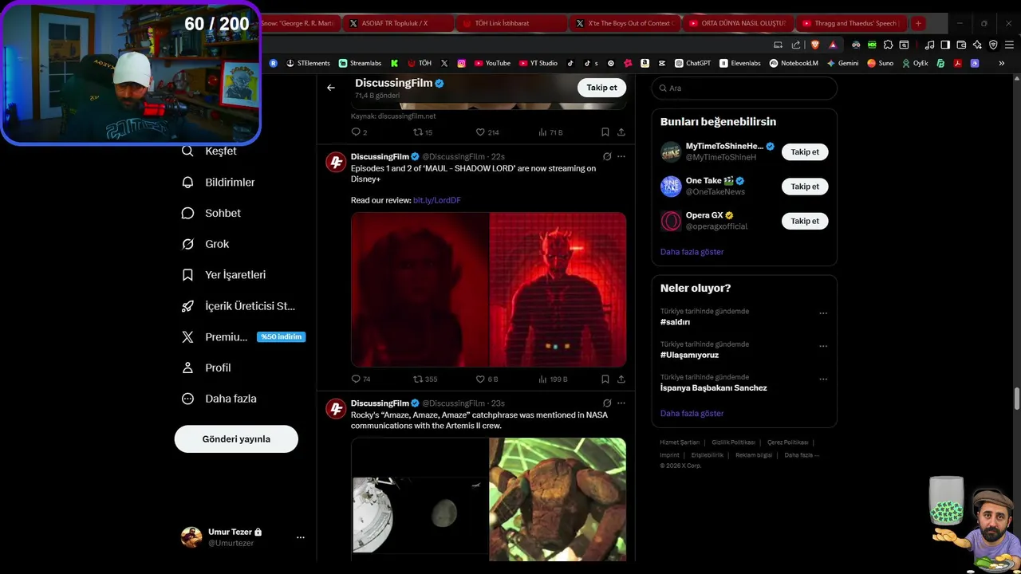Open the Hizmet Şartları footer link
Image resolution: width=1021 pixels, height=574 pixels.
tap(680, 442)
